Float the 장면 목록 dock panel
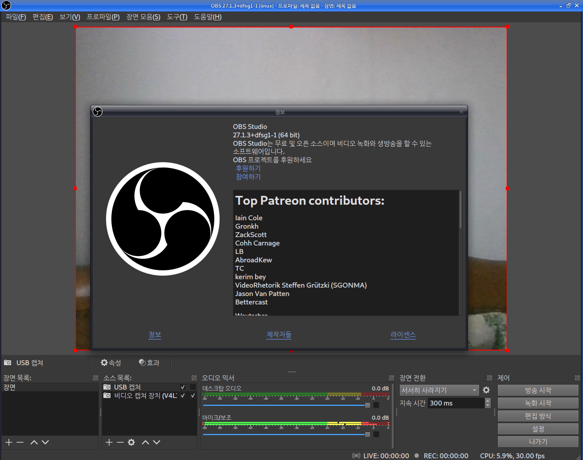The height and width of the screenshot is (460, 583). (95, 378)
